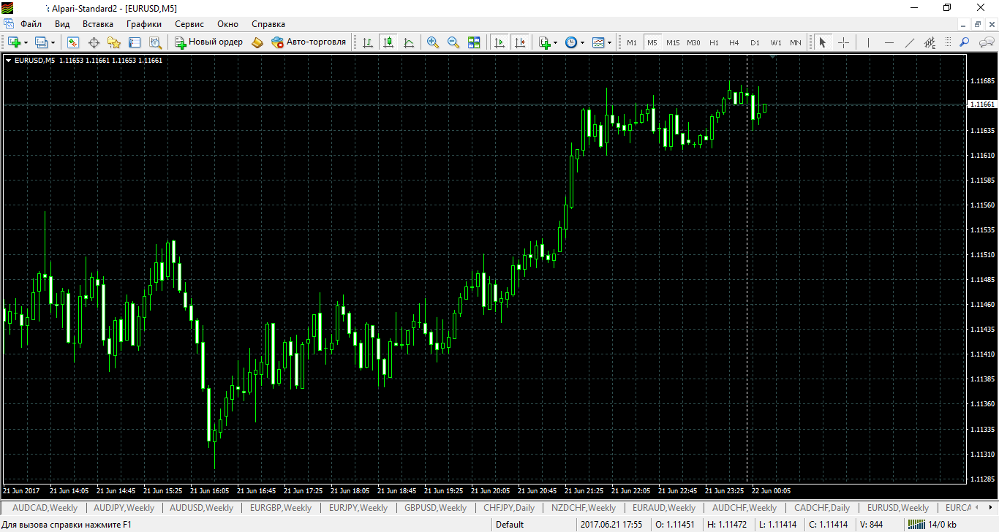
Task: Expand the Profiles dropdown arrow
Action: click(53, 42)
